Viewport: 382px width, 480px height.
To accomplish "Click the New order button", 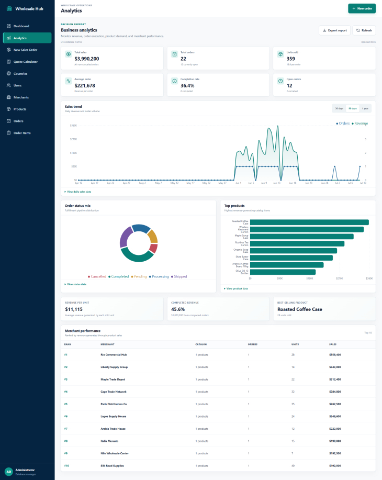I will [x=362, y=8].
